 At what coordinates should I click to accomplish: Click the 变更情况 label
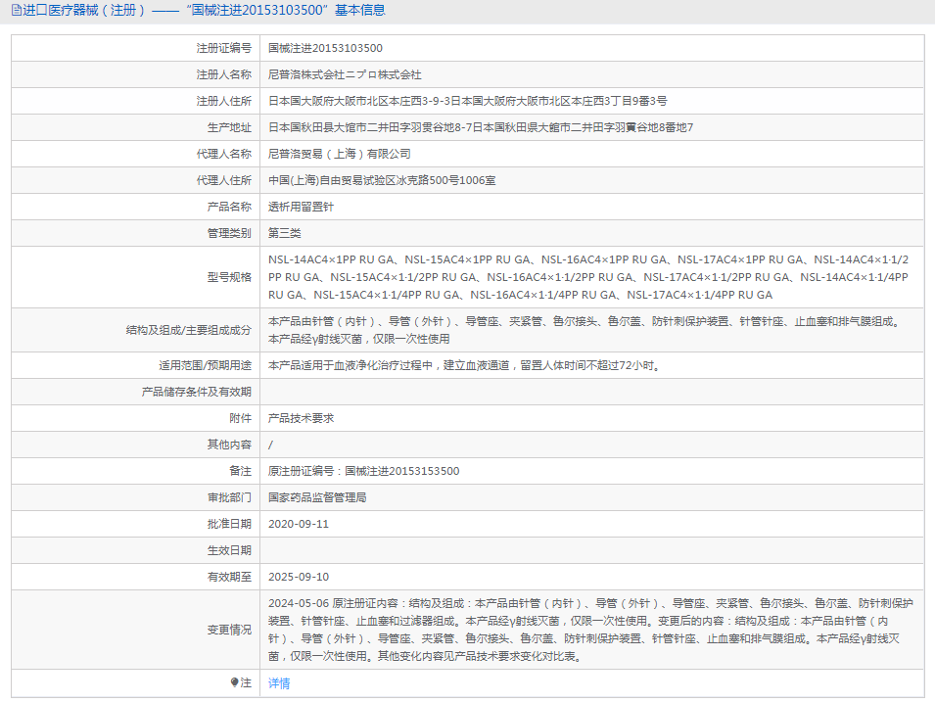pos(229,630)
